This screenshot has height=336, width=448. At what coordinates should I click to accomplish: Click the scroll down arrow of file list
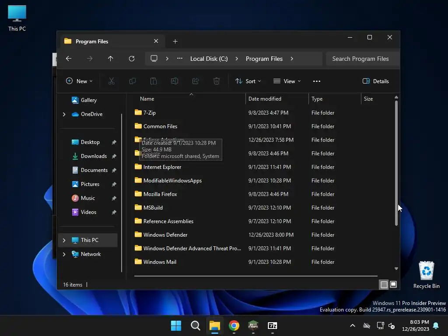[x=396, y=269]
